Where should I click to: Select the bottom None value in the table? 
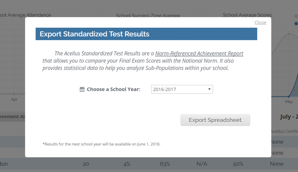click(276, 164)
